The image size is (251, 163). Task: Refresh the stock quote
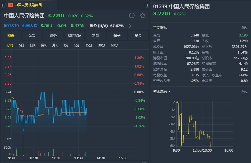pyautogui.click(x=132, y=16)
